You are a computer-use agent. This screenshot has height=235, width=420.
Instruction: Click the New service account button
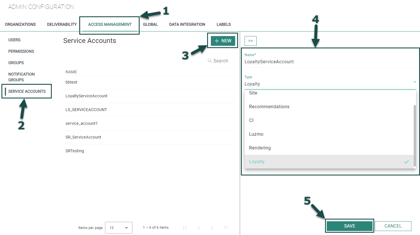click(223, 41)
